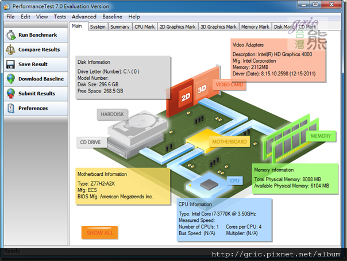Image resolution: width=347 pixels, height=261 pixels.
Task: Open the Edit menu
Action: coord(25,17)
